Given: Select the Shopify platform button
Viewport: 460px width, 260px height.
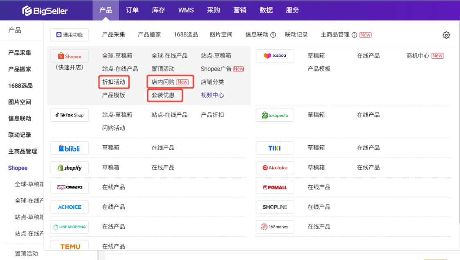Looking at the screenshot, I should [70, 168].
